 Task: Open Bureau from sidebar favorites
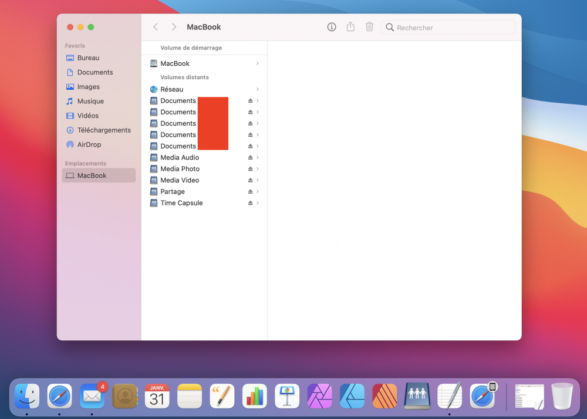coord(88,58)
